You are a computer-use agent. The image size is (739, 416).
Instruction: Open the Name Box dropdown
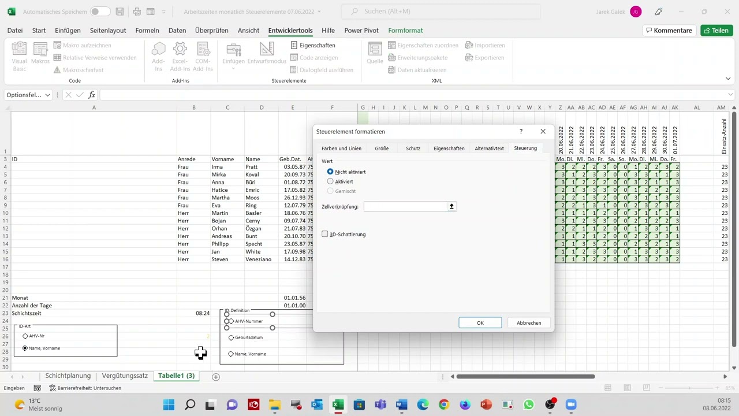(x=47, y=95)
